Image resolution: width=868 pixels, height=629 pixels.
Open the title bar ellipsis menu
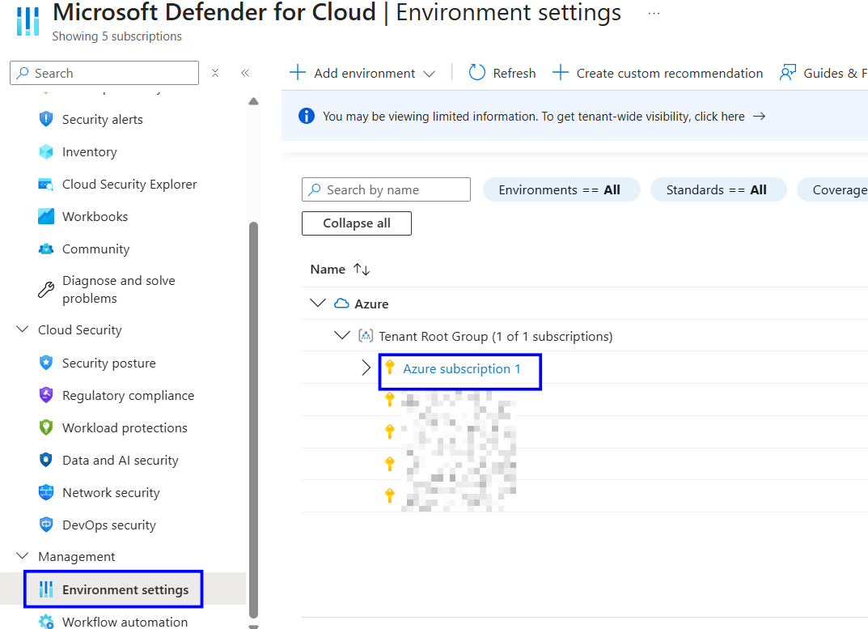tap(654, 13)
